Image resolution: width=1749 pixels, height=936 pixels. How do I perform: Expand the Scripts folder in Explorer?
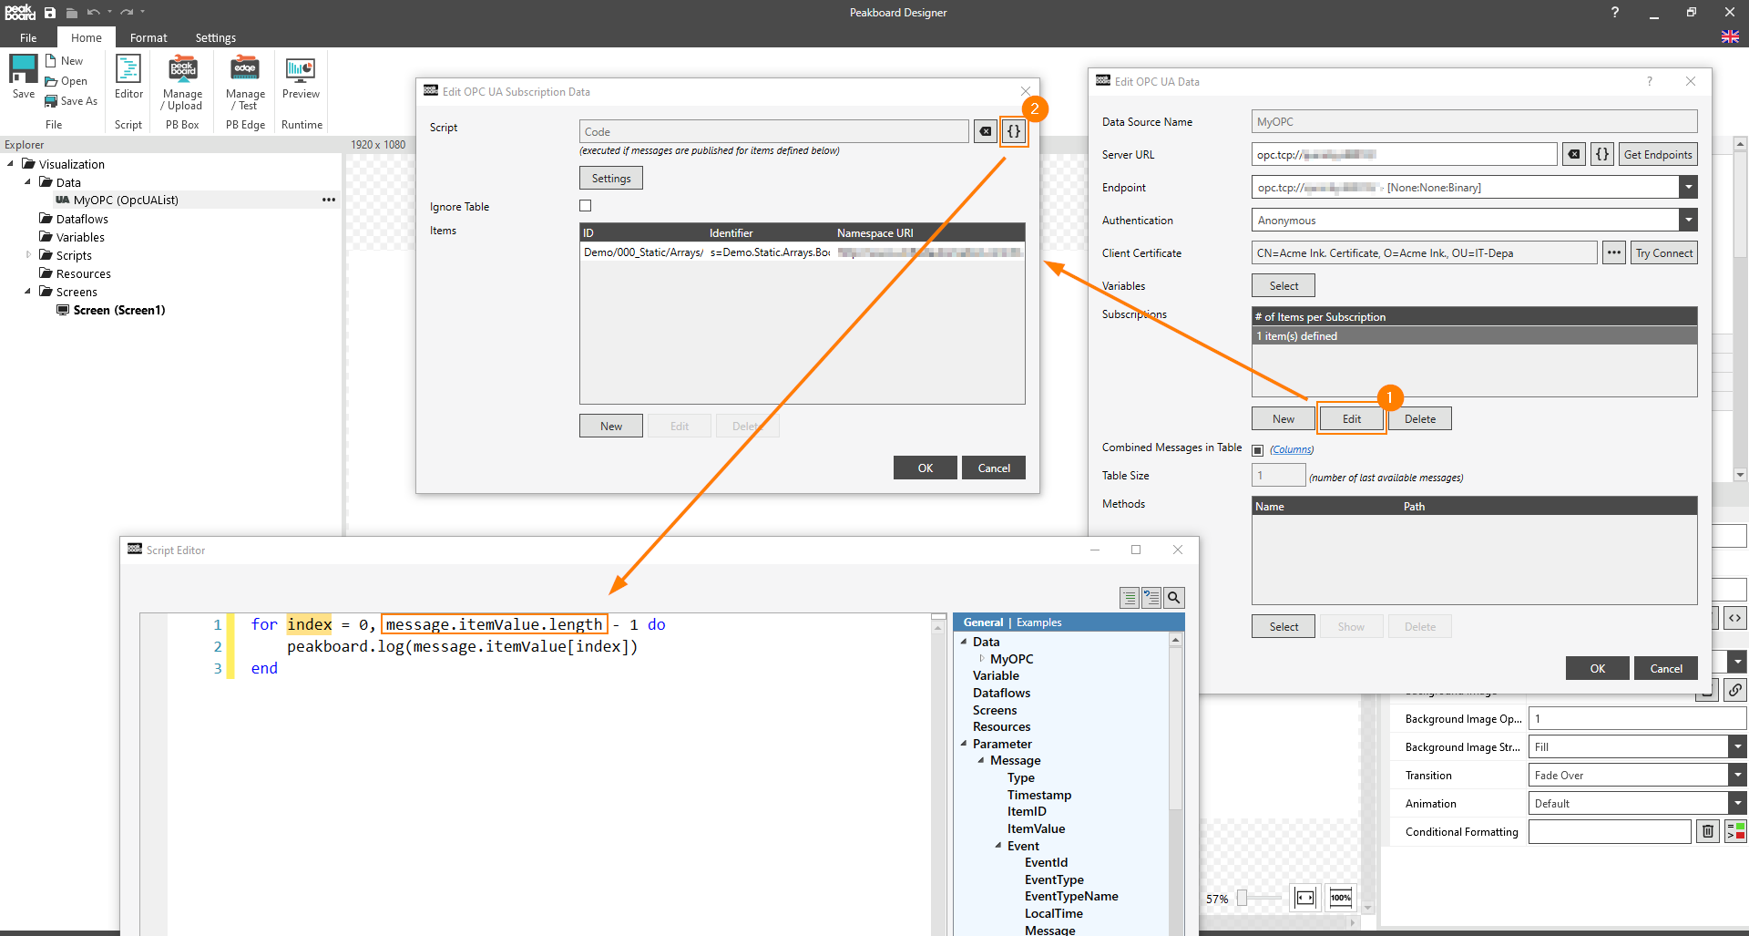pos(28,255)
